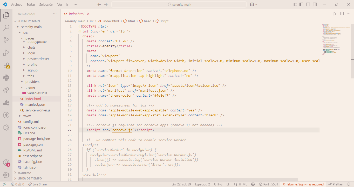Image resolution: width=354 pixels, height=187 pixels.
Task: Click the Live Share status bar button
Action: [37, 184]
